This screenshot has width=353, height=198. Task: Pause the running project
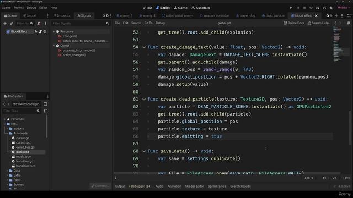point(298,8)
